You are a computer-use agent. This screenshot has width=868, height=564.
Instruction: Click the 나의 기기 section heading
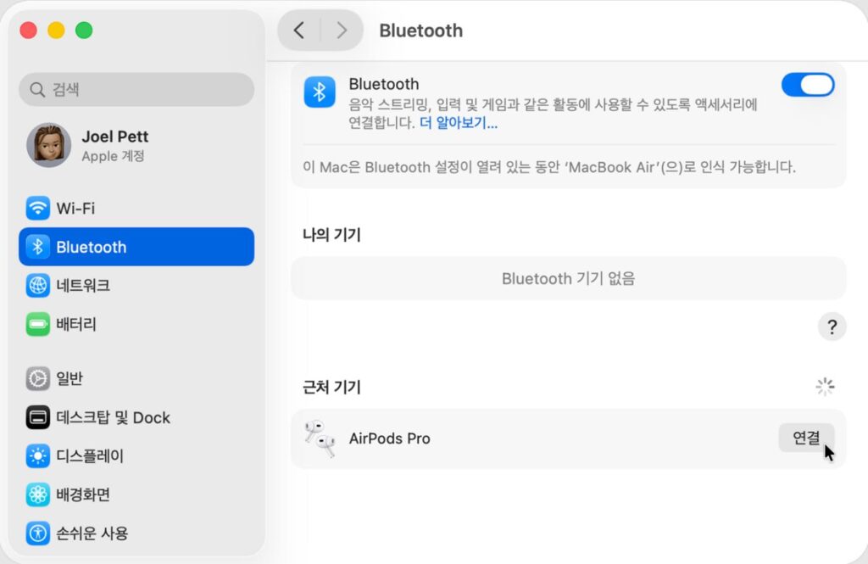click(331, 235)
